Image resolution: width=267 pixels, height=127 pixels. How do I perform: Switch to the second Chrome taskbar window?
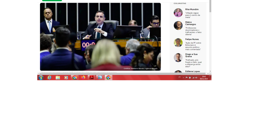pyautogui.click(x=108, y=78)
